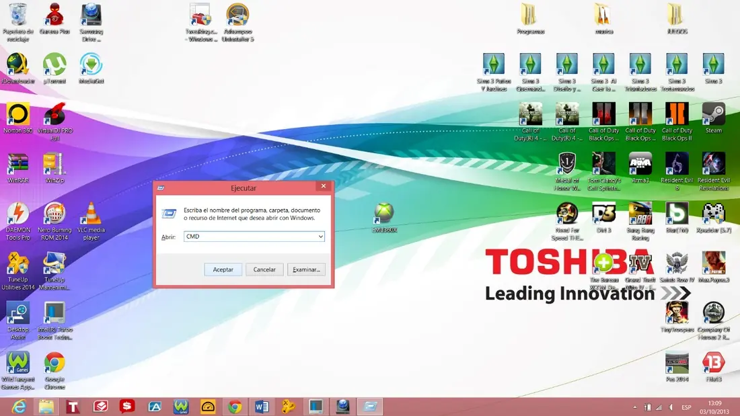Select the Samsung Drive desktop shortcut

[91, 22]
